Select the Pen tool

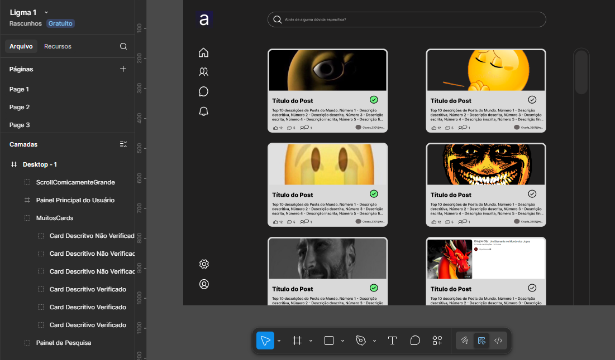click(360, 340)
